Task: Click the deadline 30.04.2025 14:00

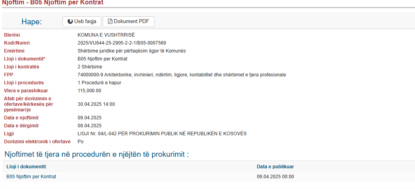Action: tap(96, 104)
